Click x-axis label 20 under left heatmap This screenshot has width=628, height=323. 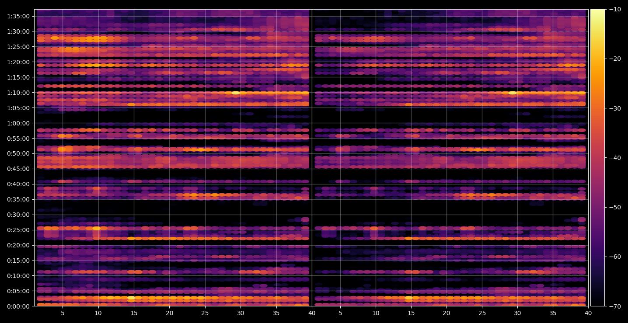click(170, 313)
